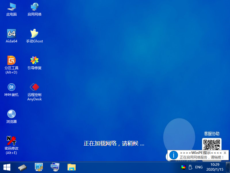Open the 浏览器 web browser
This screenshot has height=173, width=230.
(x=11, y=115)
